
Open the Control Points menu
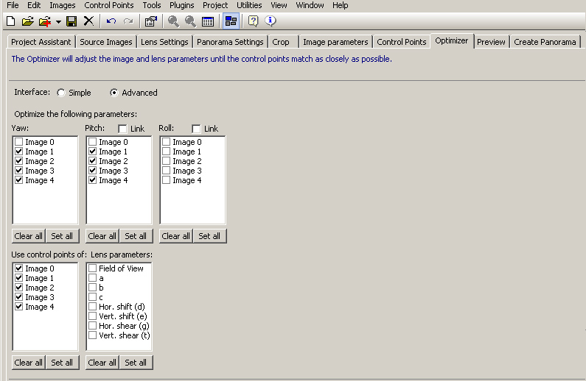109,5
